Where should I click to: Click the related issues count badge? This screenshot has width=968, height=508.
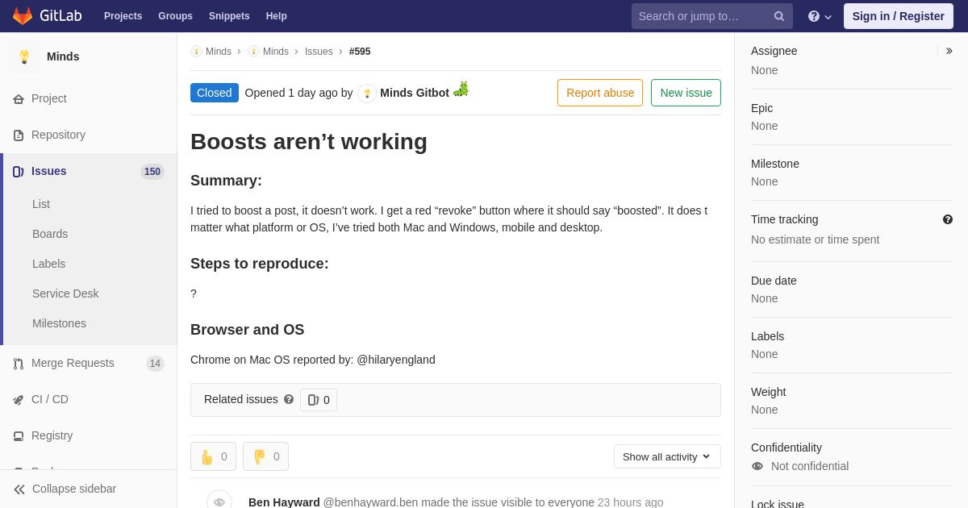pos(319,400)
